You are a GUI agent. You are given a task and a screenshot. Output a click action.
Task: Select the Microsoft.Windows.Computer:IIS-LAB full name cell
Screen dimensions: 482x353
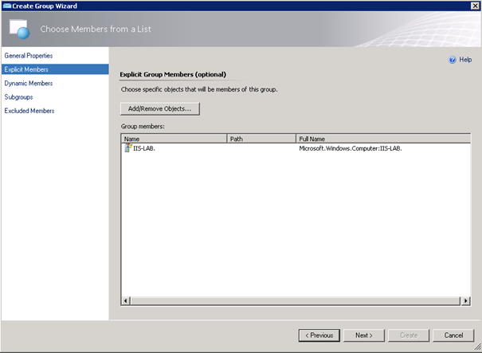pyautogui.click(x=350, y=148)
